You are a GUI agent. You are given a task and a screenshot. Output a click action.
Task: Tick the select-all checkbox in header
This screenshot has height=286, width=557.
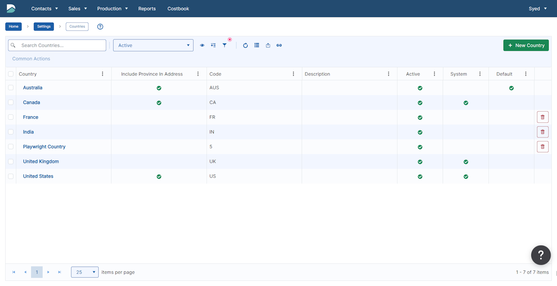tap(11, 74)
